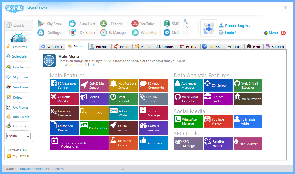Open Mail from the top toolbar
Viewport: 295px width, 174px height.
click(172, 33)
